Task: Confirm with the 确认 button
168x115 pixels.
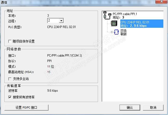Action: pyautogui.click(x=130, y=107)
